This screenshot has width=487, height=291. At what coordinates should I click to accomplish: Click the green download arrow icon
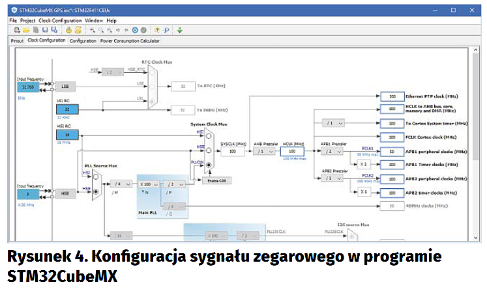click(179, 30)
